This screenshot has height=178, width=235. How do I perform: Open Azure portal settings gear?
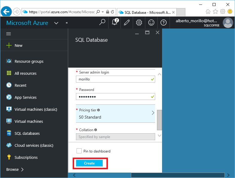pyautogui.click(x=139, y=23)
